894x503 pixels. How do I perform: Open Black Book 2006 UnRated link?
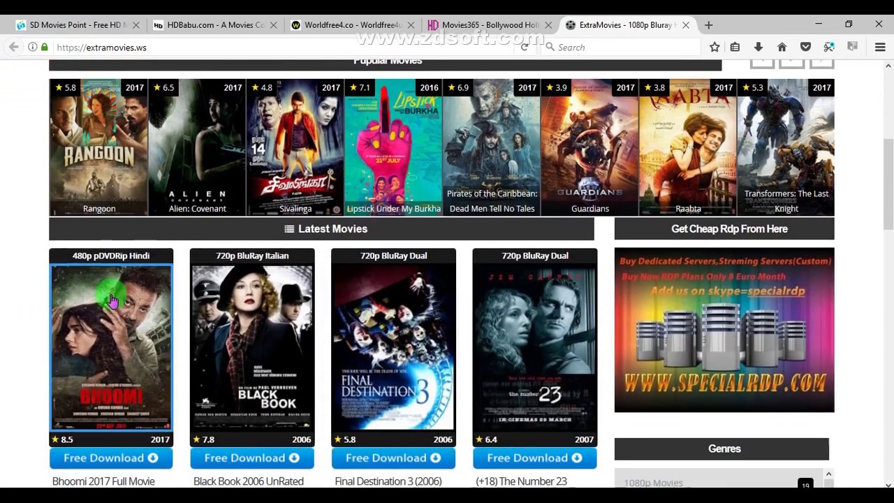(x=249, y=481)
